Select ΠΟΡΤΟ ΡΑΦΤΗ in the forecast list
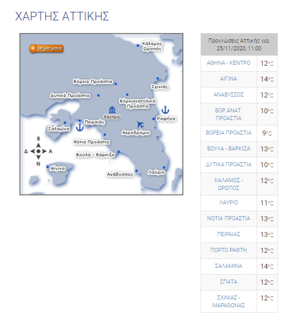Viewport: 287px width, 334px height. tap(229, 250)
